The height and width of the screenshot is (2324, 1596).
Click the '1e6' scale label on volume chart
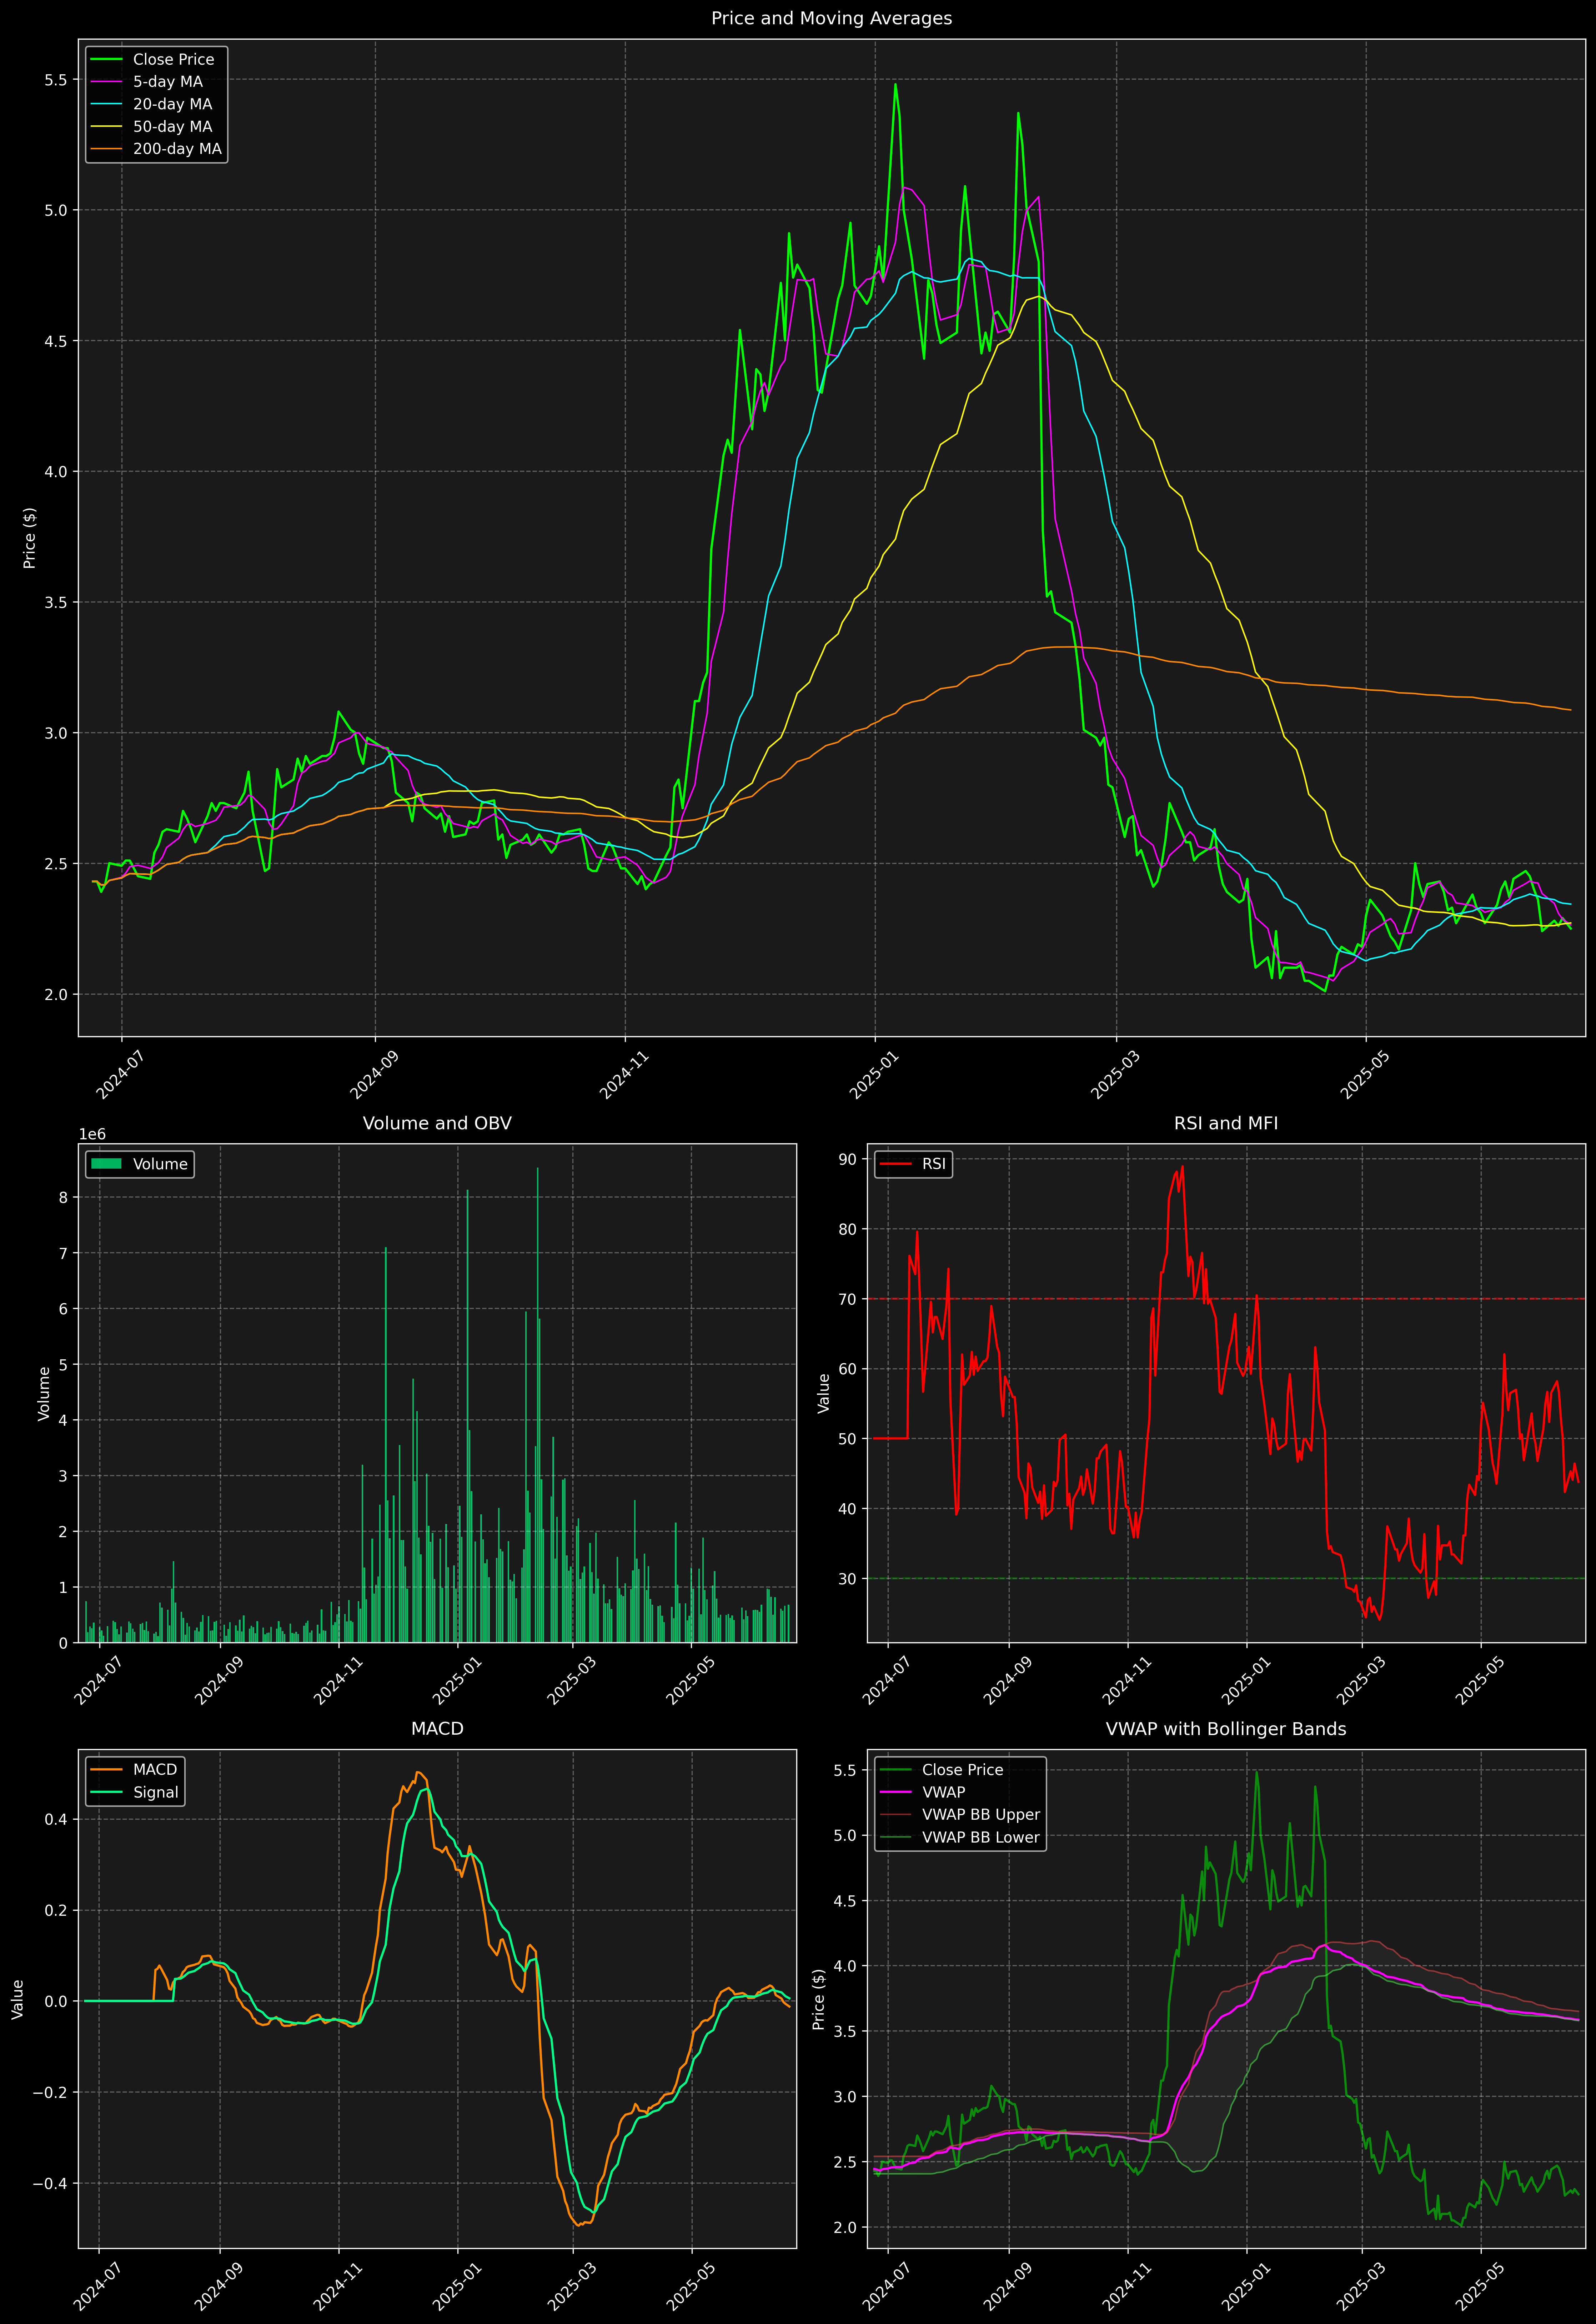pos(92,1135)
